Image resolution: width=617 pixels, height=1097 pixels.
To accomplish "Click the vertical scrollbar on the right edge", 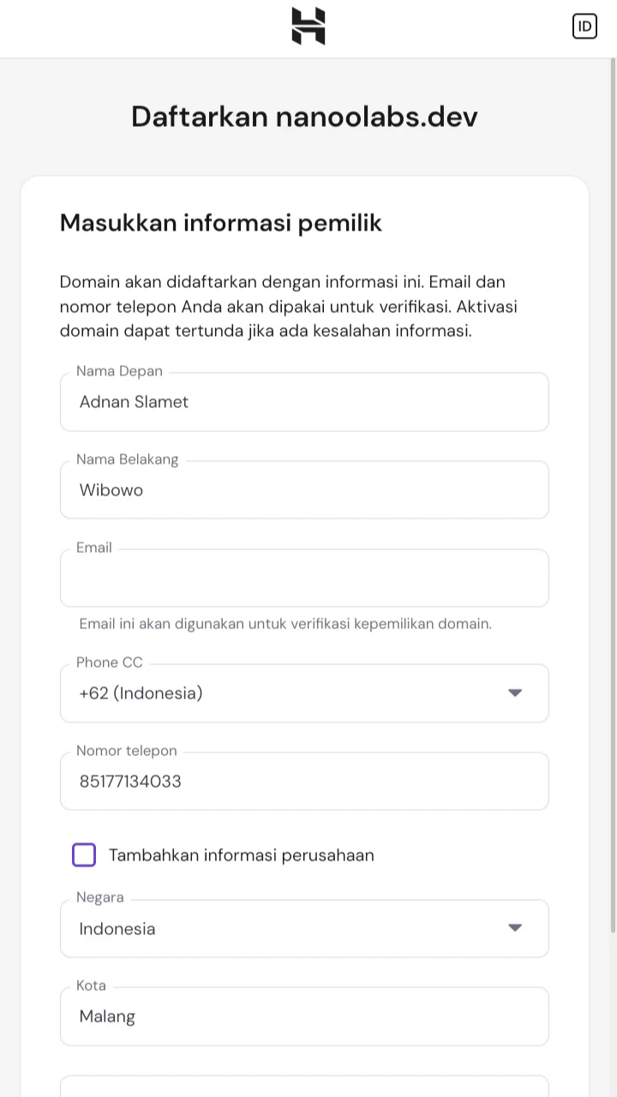I will click(613, 495).
